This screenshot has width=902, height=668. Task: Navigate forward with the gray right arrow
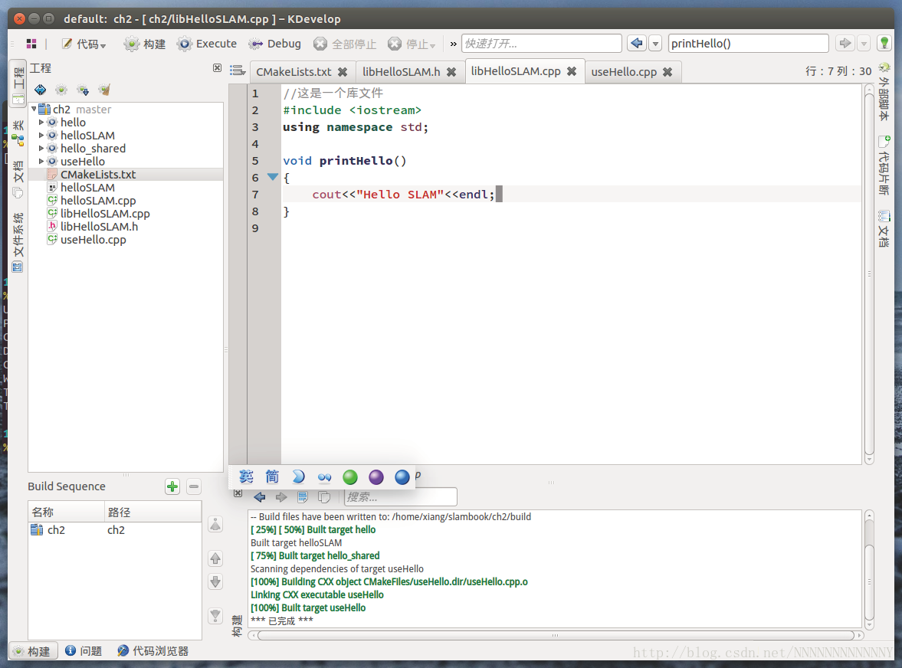click(845, 43)
